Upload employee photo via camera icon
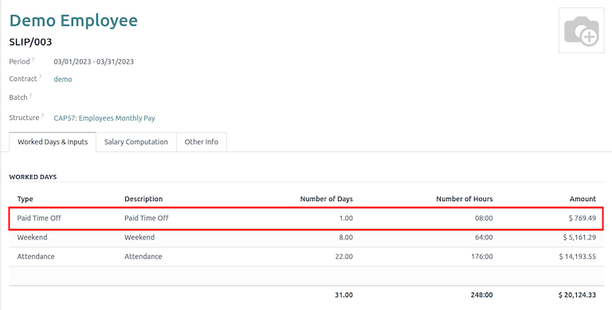 (581, 30)
